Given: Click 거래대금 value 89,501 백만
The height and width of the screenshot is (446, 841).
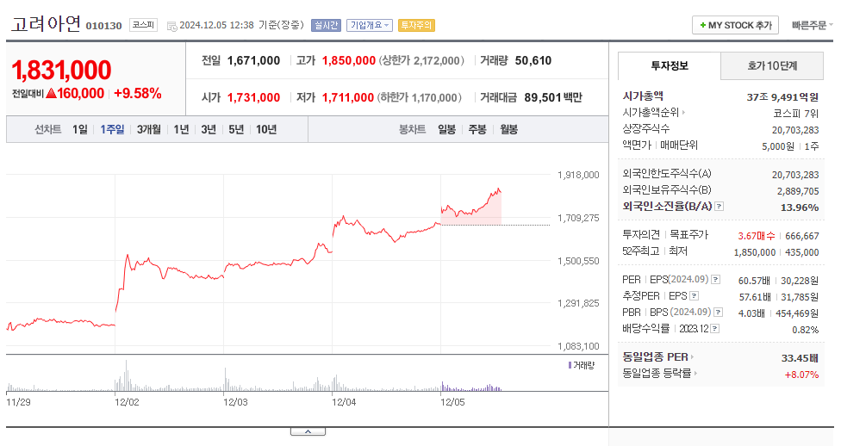Looking at the screenshot, I should (x=553, y=97).
